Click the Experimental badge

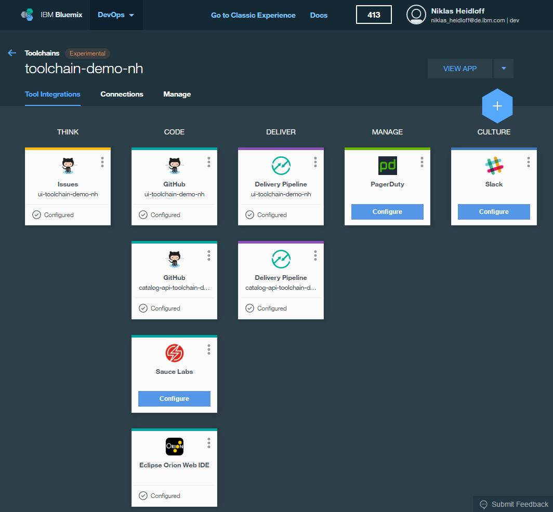[x=87, y=53]
